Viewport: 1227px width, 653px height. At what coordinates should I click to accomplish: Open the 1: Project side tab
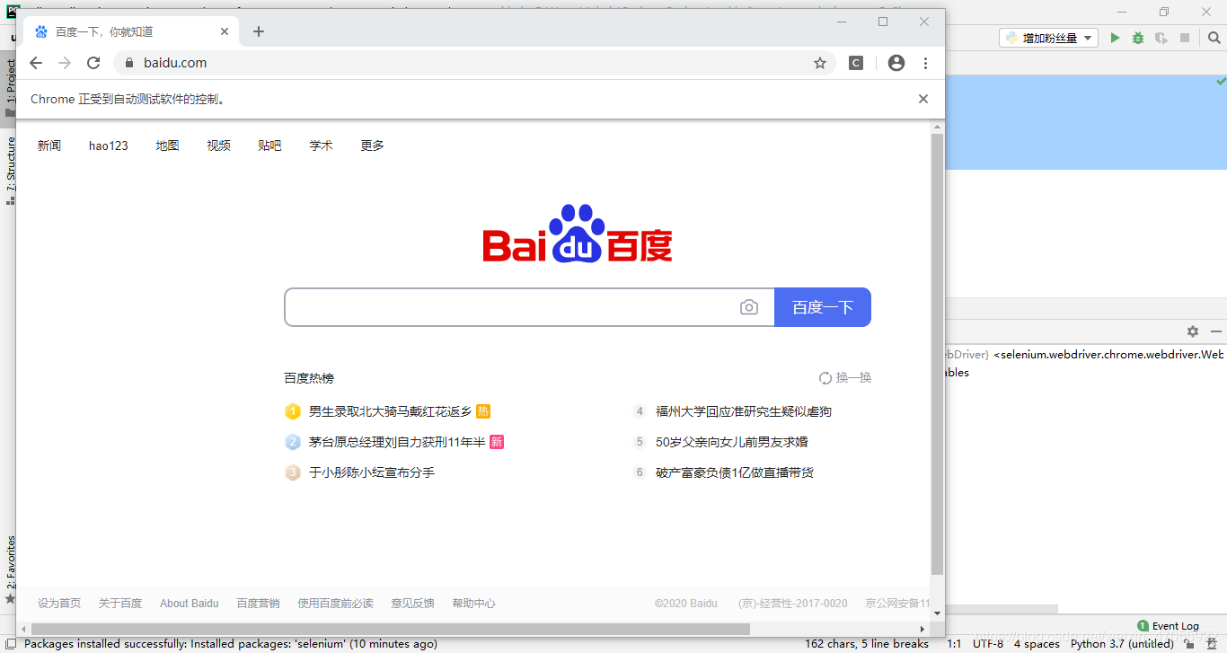(x=10, y=88)
